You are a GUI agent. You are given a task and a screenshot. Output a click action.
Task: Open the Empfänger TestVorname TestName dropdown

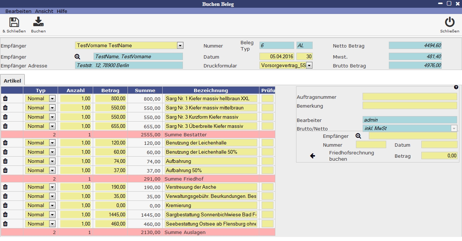point(180,46)
